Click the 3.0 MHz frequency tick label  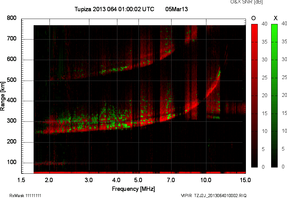tap(89, 180)
